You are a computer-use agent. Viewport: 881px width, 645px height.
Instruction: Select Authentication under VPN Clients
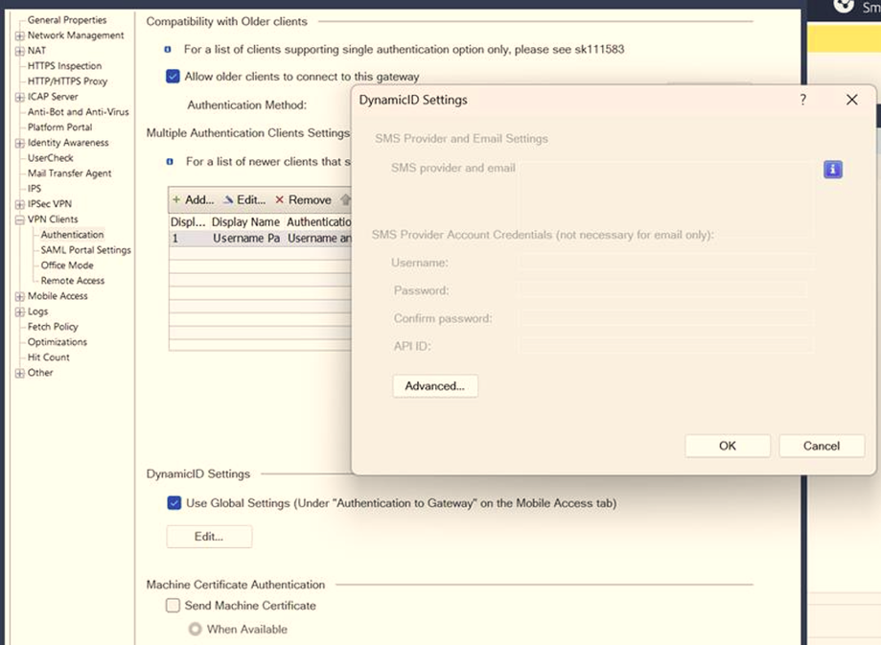pyautogui.click(x=72, y=234)
